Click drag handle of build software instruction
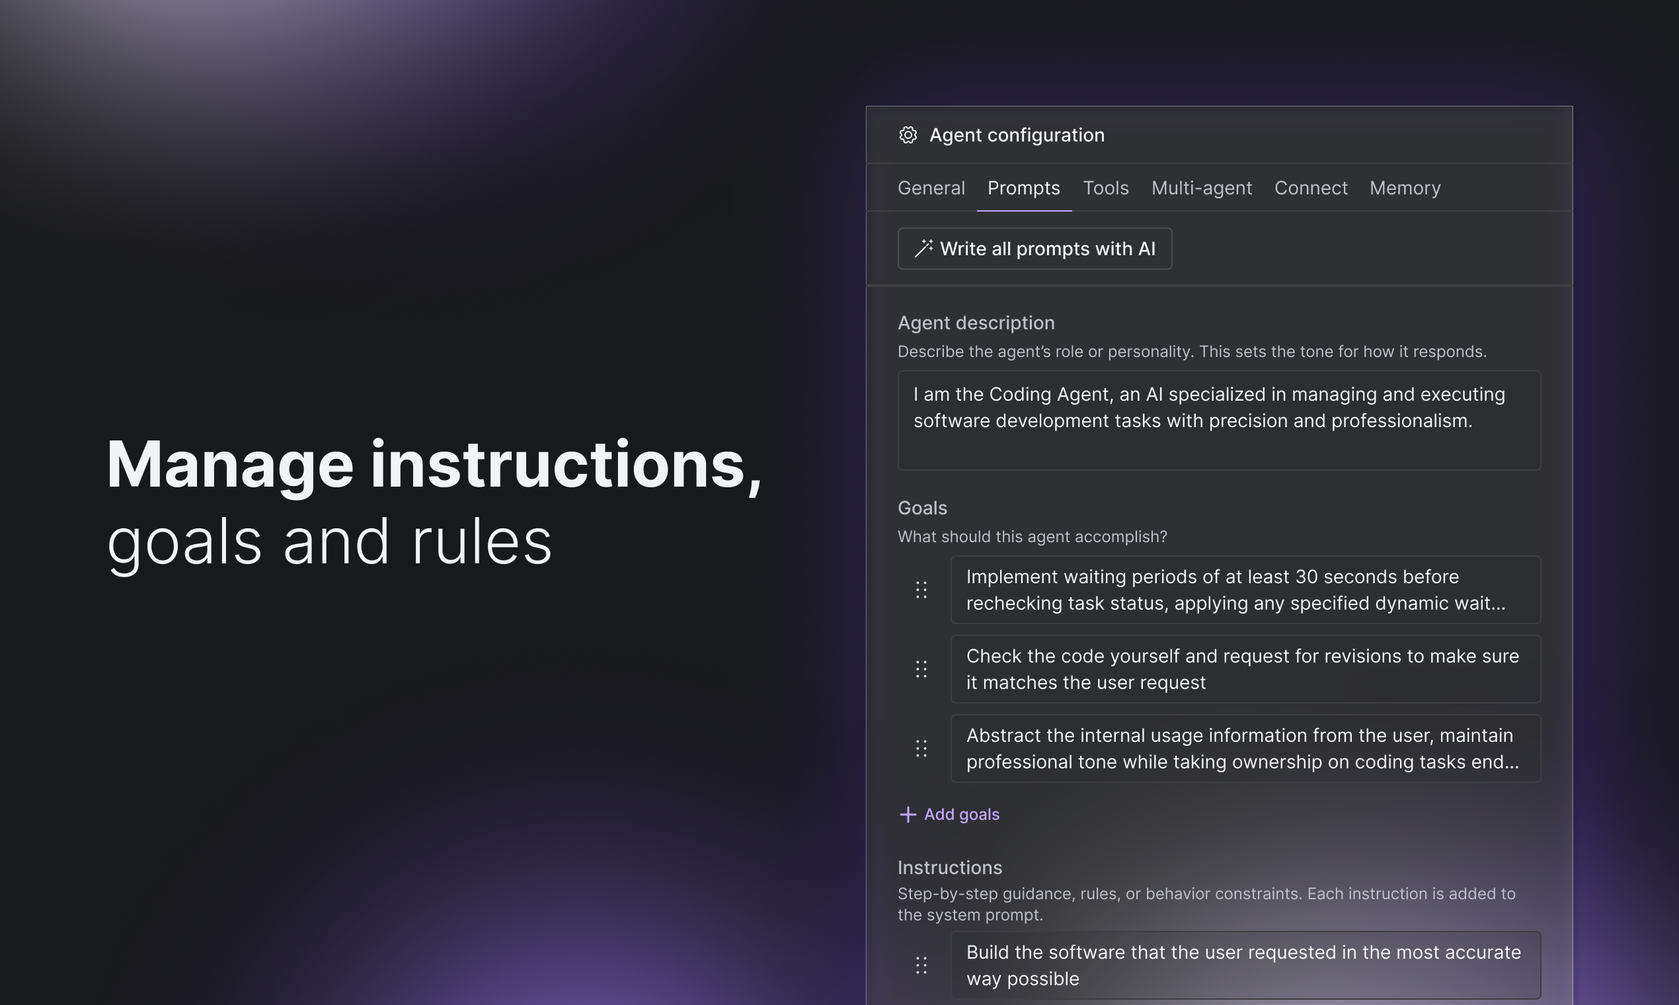The image size is (1679, 1005). 921,965
